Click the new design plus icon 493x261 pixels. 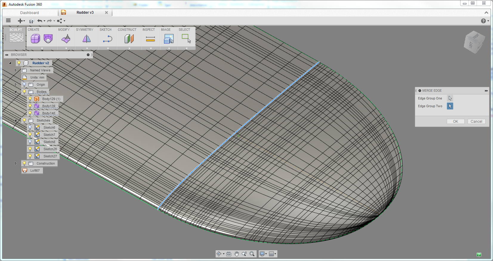(20, 21)
